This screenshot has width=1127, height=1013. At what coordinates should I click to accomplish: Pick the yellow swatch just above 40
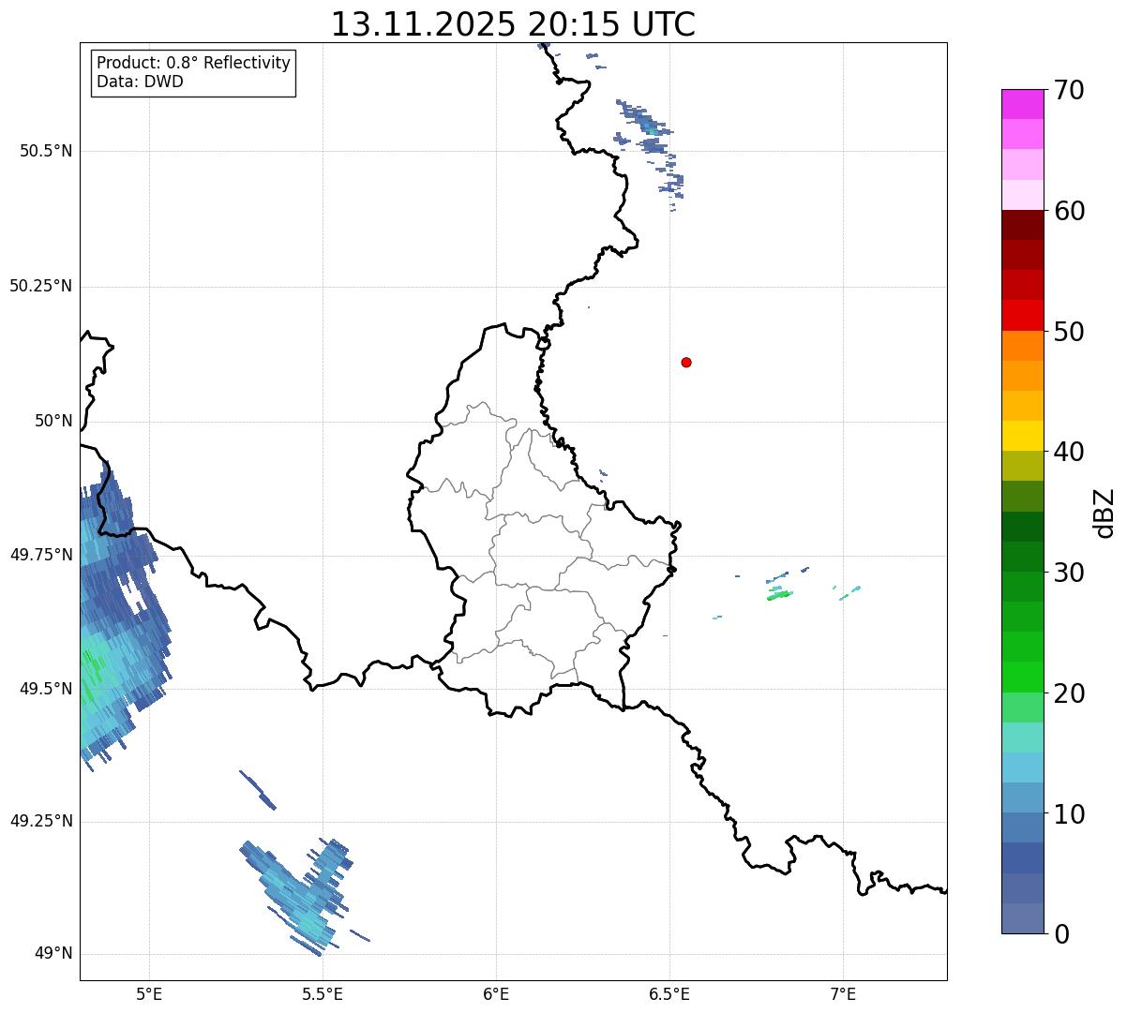point(1023,436)
